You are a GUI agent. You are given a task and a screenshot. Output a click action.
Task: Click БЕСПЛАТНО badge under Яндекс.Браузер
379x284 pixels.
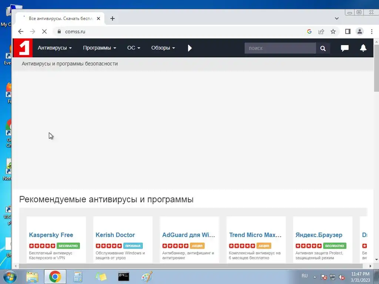click(x=335, y=246)
